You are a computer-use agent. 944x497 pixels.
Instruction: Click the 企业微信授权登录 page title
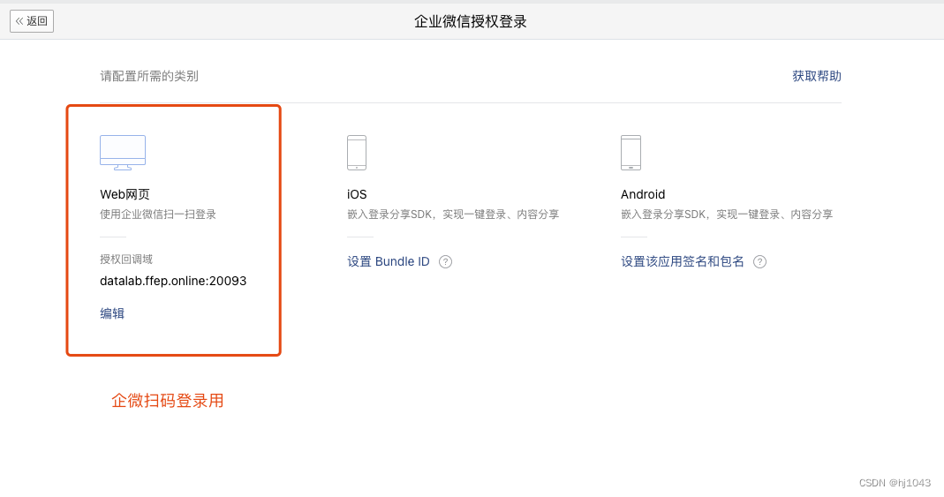[x=471, y=22]
